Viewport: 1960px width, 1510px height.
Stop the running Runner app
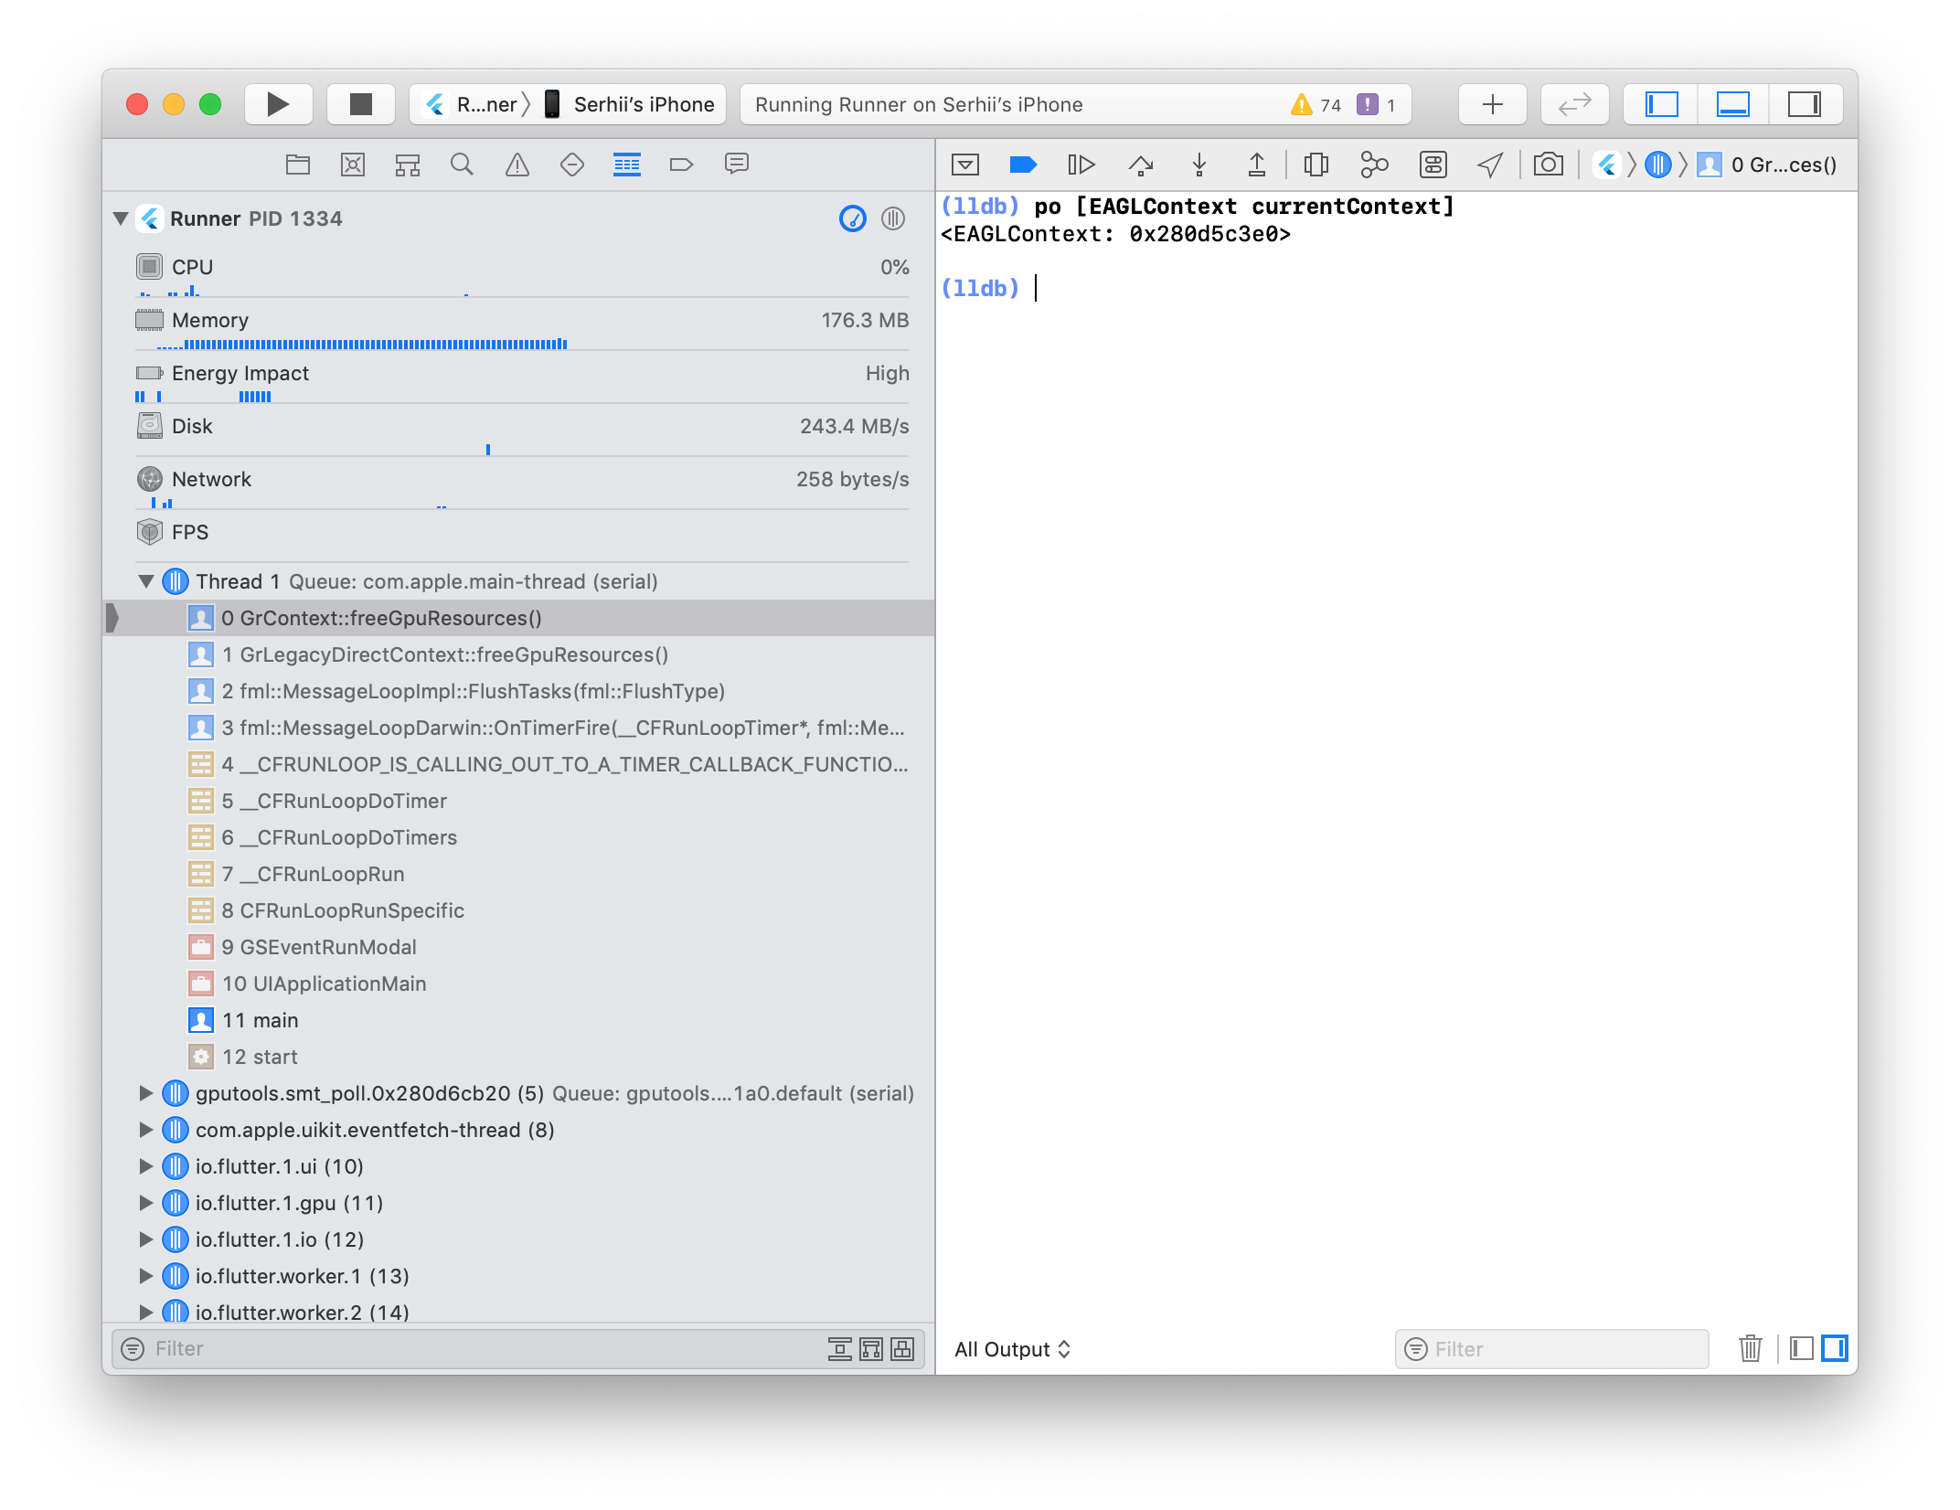(x=361, y=104)
